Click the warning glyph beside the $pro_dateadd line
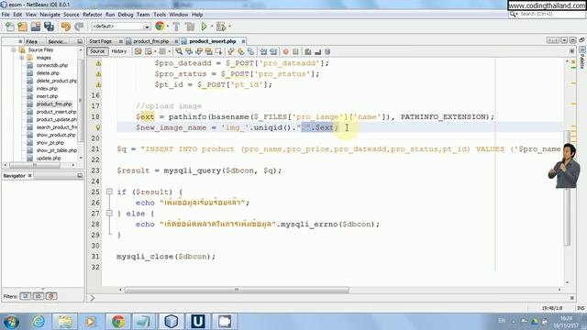Image resolution: width=587 pixels, height=330 pixels. pos(98,63)
